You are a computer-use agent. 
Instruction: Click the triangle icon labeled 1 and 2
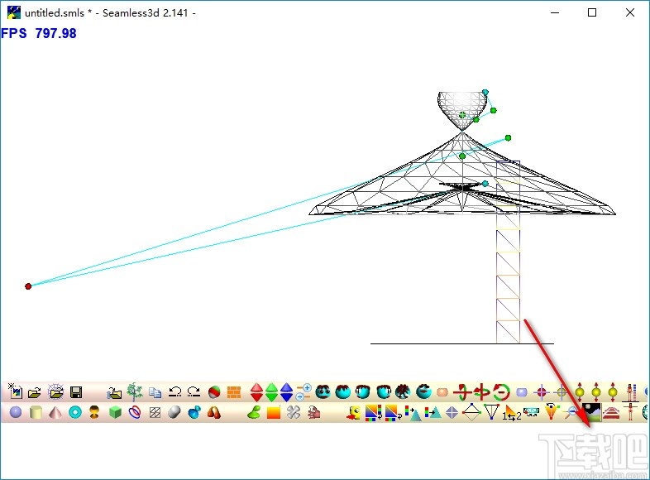(512, 413)
